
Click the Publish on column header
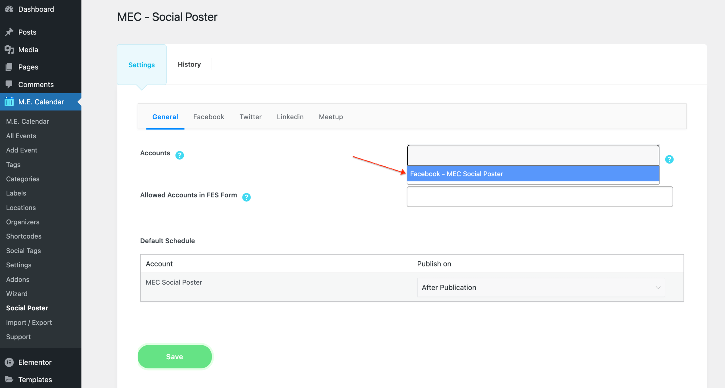click(x=434, y=263)
